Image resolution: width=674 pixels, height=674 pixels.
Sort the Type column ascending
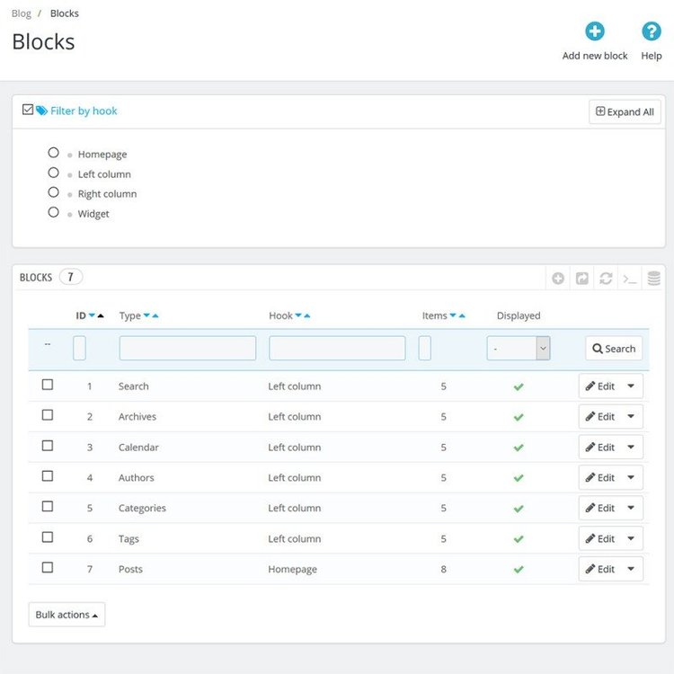coord(155,316)
